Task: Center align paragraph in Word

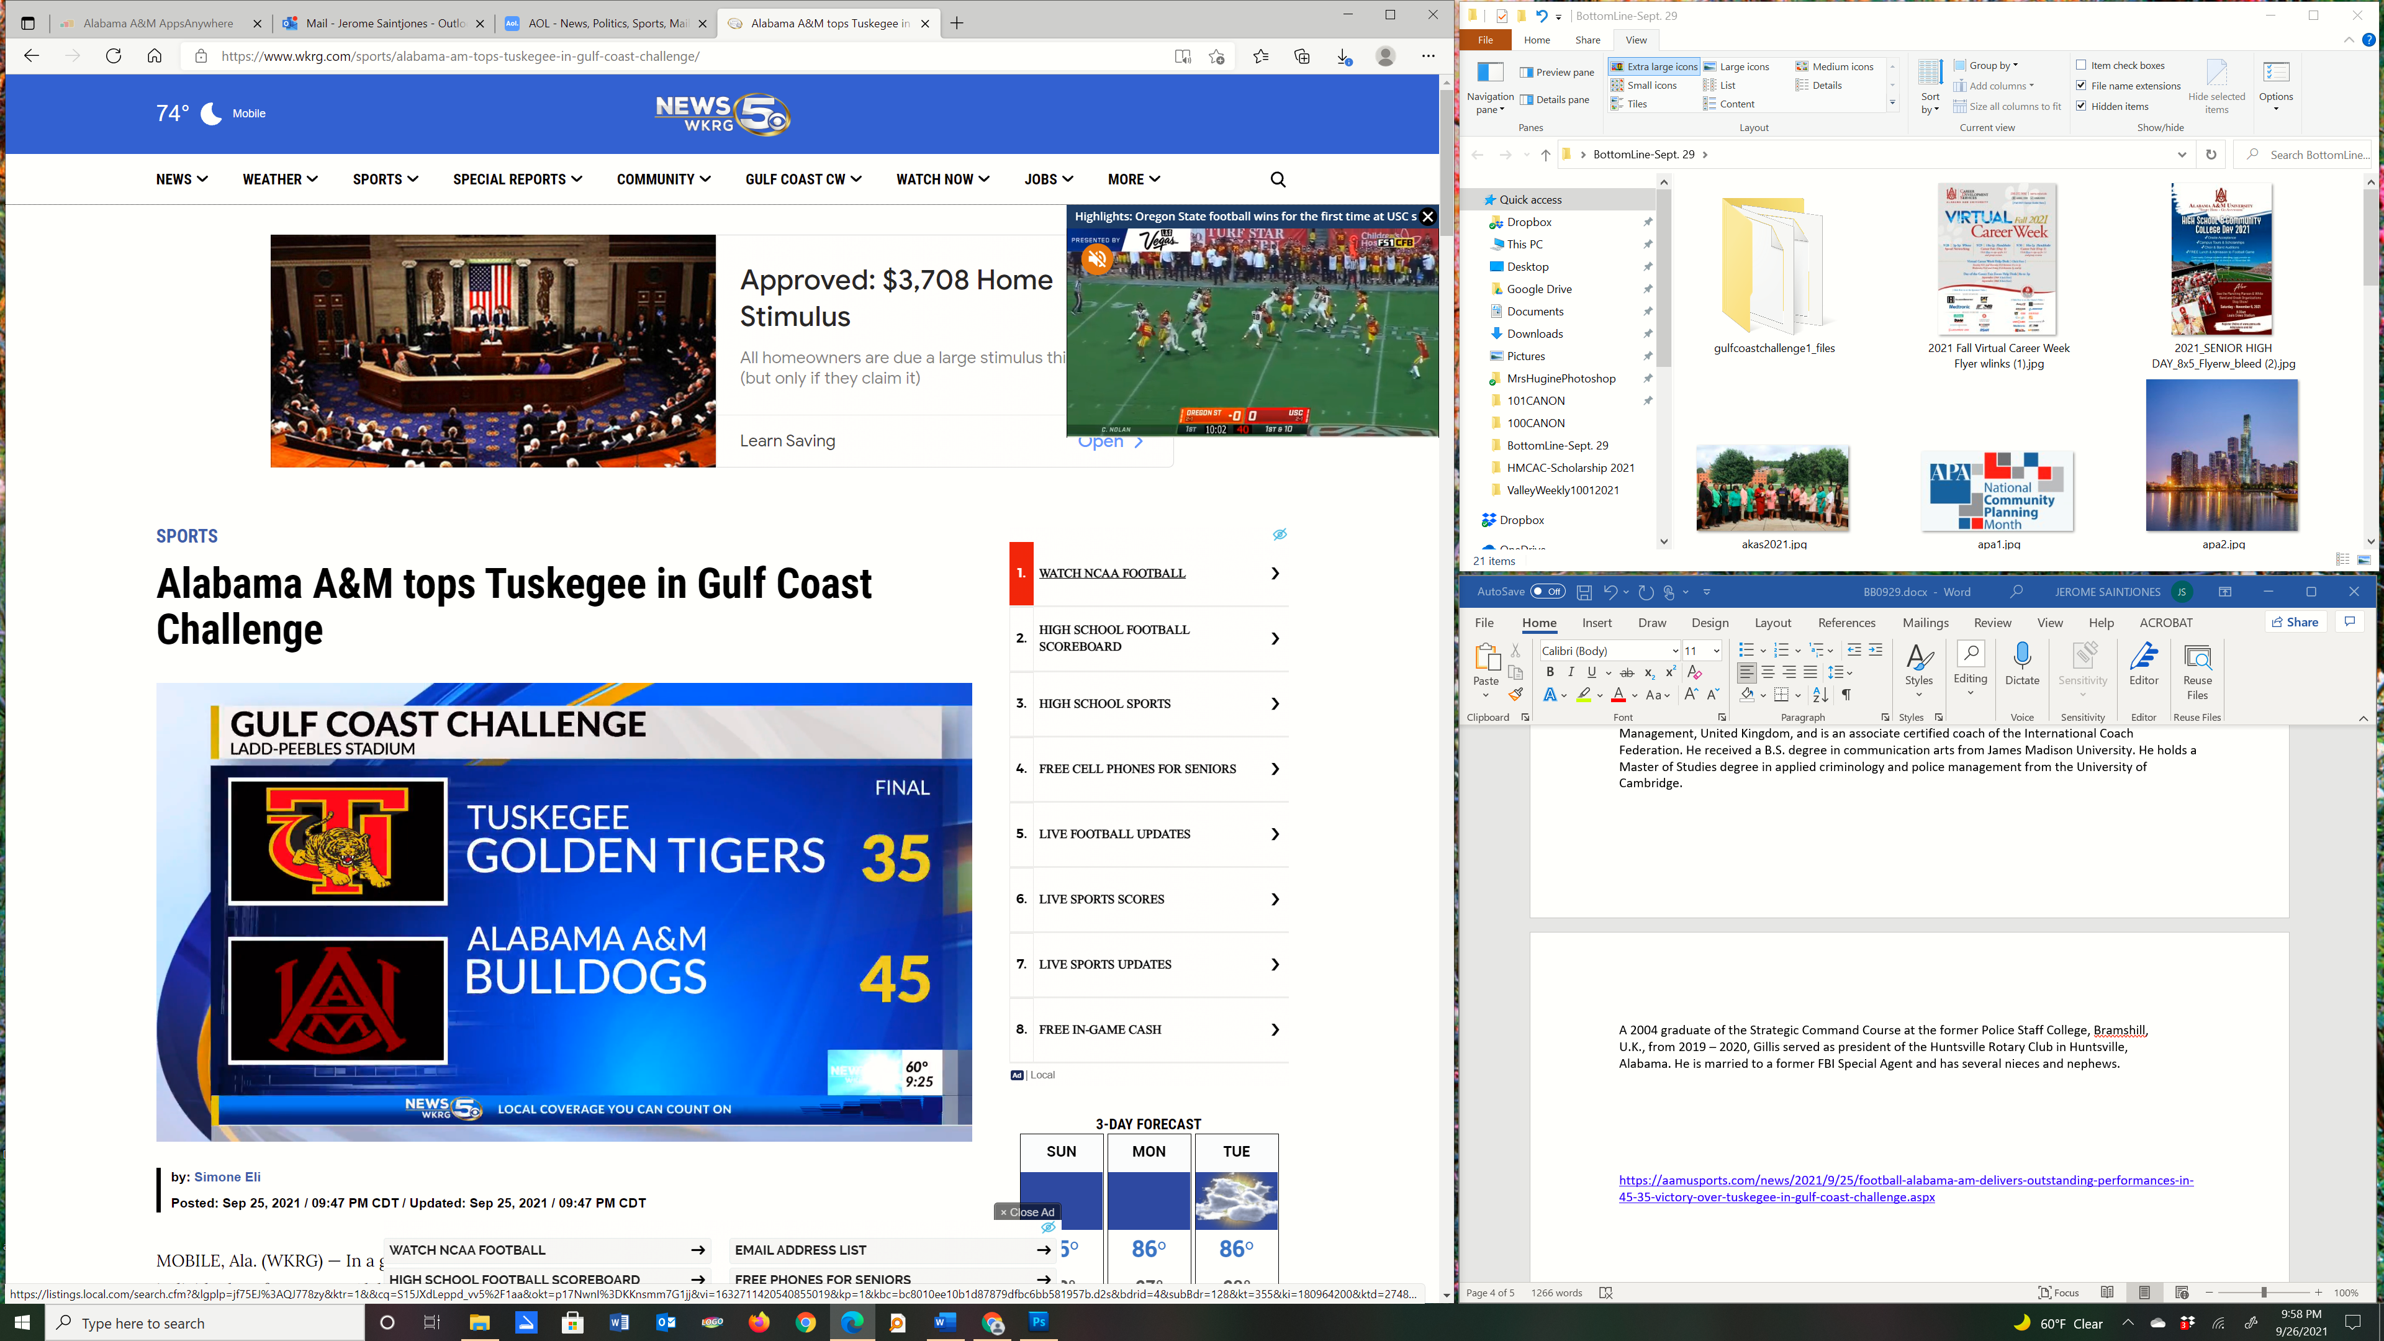Action: [1768, 672]
